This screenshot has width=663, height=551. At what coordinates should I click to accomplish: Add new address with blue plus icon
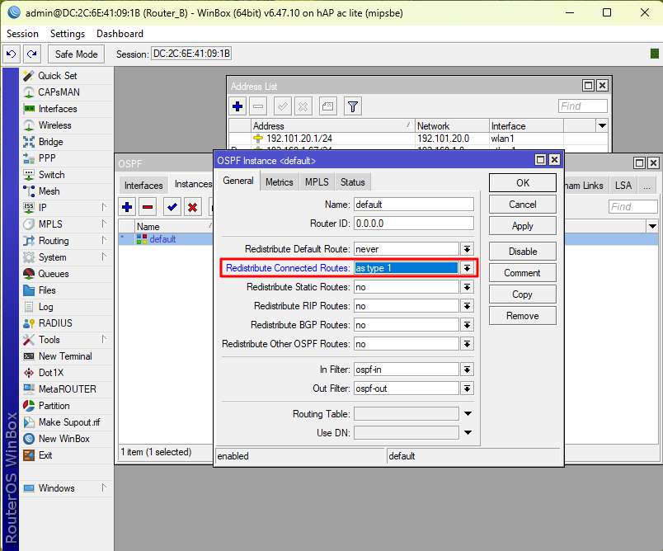238,106
